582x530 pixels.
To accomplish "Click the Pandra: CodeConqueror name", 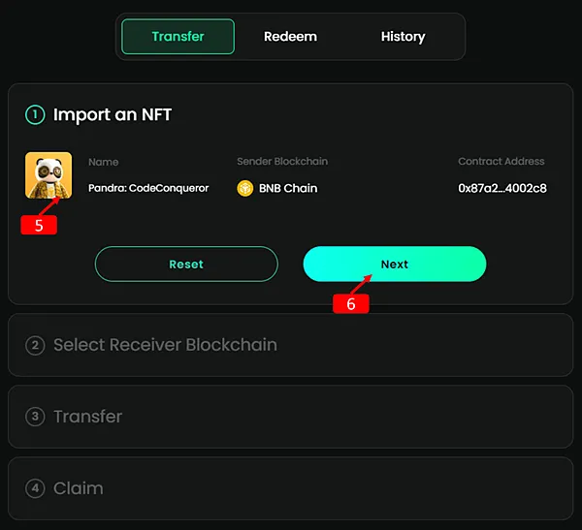I will 148,188.
